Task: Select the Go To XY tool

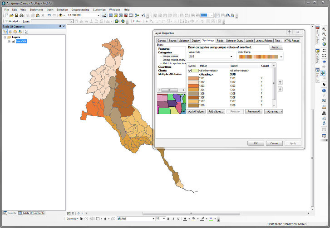Action: pyautogui.click(x=324, y=123)
